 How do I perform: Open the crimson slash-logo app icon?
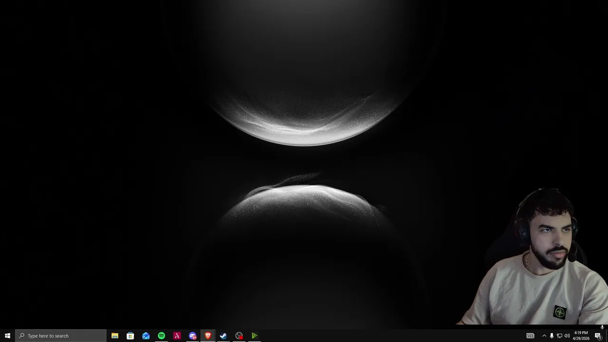pyautogui.click(x=177, y=336)
